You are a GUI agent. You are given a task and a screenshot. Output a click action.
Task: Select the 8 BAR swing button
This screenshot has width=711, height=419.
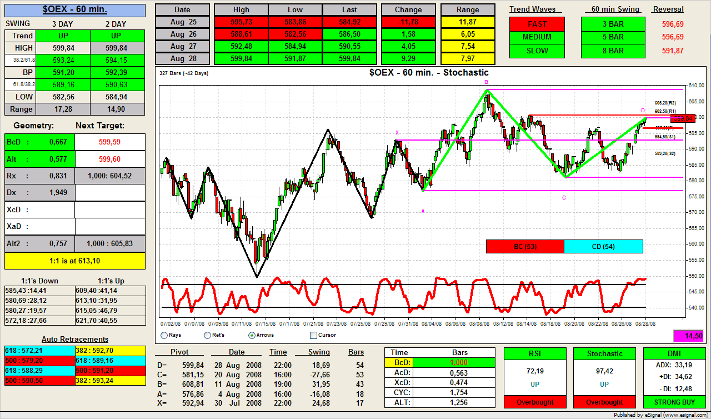[613, 51]
